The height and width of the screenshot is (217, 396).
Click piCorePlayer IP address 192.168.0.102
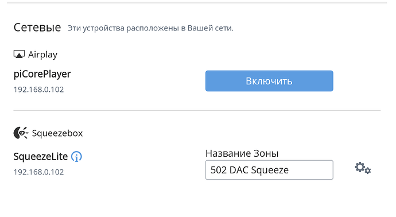38,90
